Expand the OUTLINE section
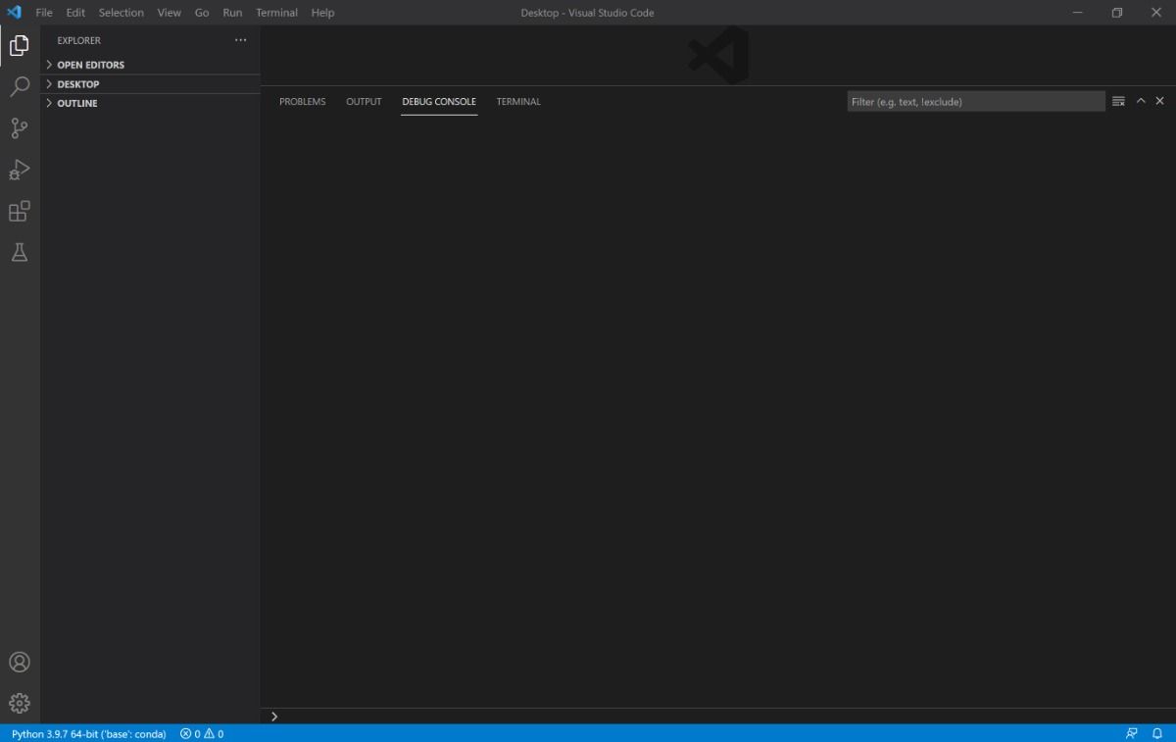This screenshot has width=1176, height=742. [76, 103]
